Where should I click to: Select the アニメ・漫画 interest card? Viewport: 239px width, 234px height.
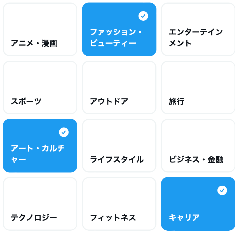point(40,29)
